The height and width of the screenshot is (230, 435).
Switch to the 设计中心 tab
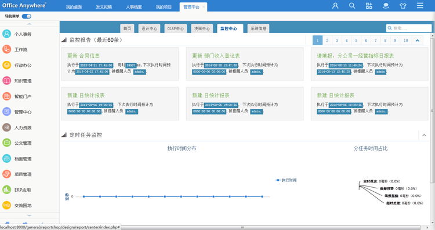[x=149, y=28]
